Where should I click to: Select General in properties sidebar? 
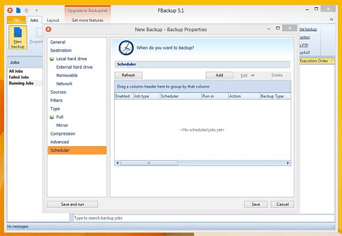click(x=58, y=42)
